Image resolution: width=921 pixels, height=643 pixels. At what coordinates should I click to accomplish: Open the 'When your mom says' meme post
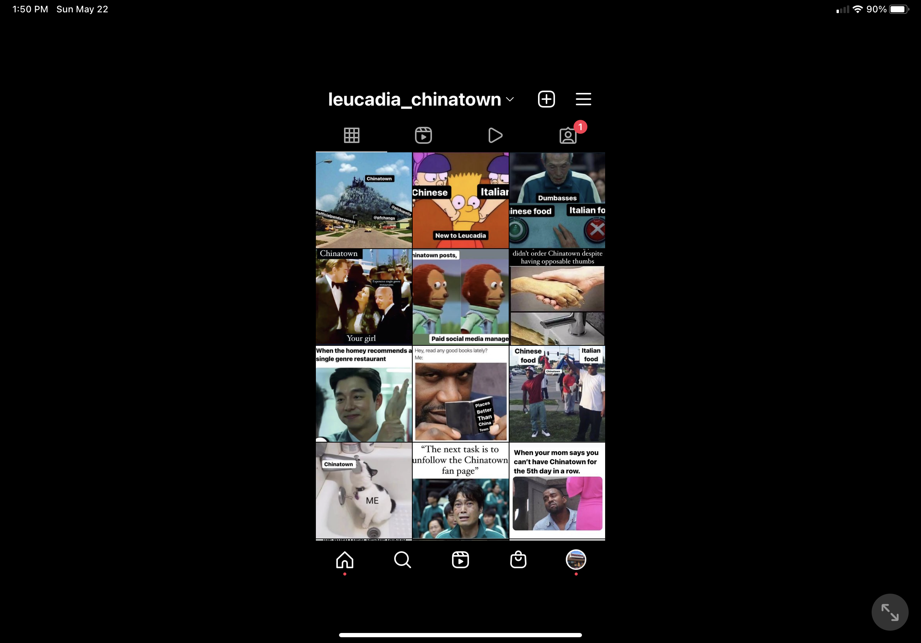pos(557,491)
